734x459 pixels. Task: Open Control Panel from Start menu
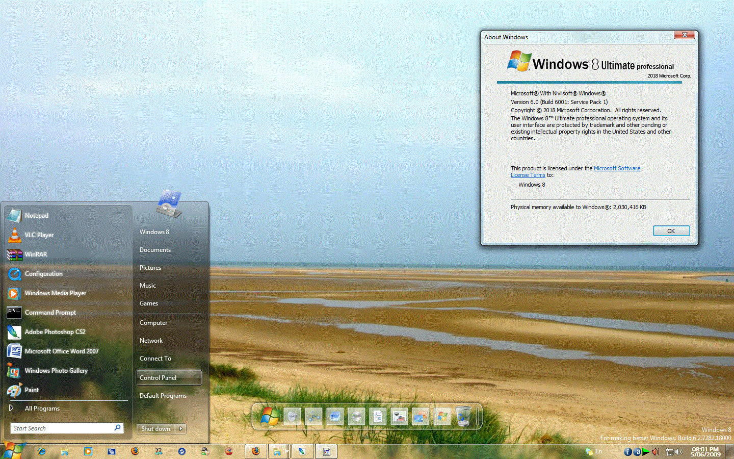[170, 378]
